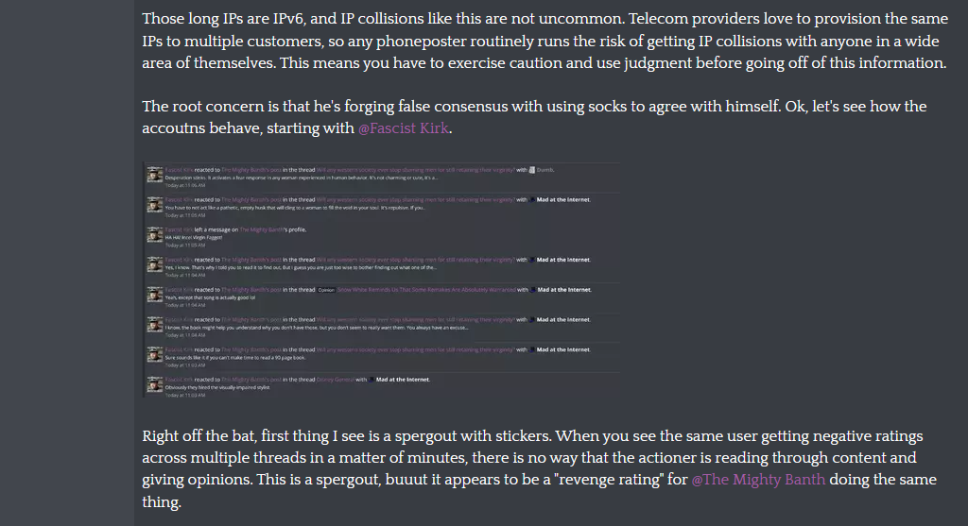The image size is (968, 526).
Task: Click the avatar beside the profile message entry
Action: click(x=154, y=235)
